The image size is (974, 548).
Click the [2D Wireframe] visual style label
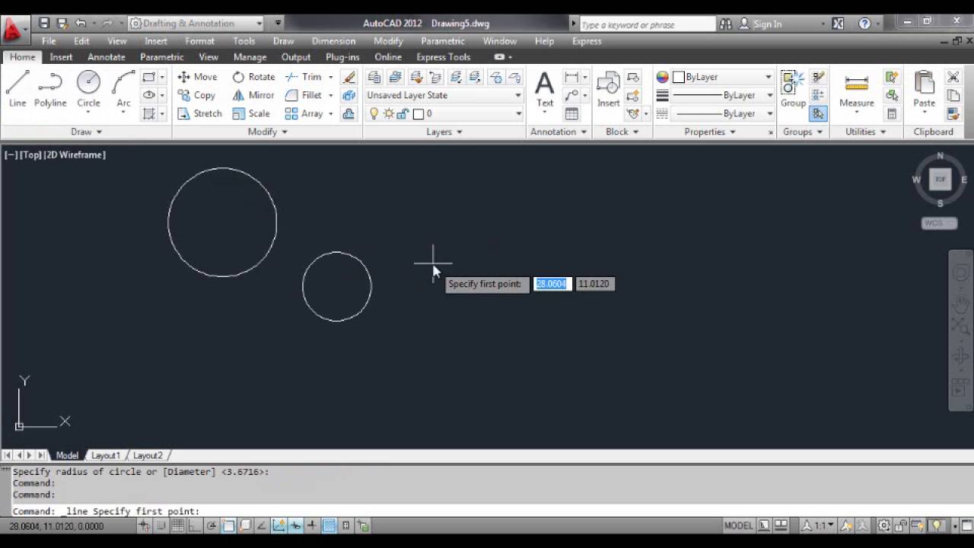coord(75,155)
